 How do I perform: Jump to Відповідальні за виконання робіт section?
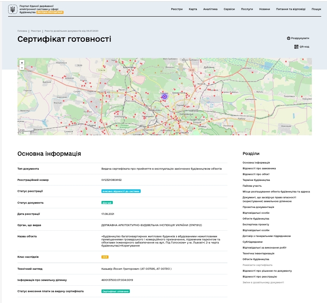point(265,248)
